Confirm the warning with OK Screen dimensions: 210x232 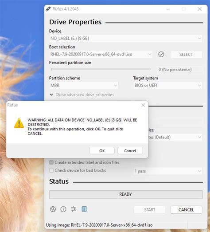[x=102, y=151]
